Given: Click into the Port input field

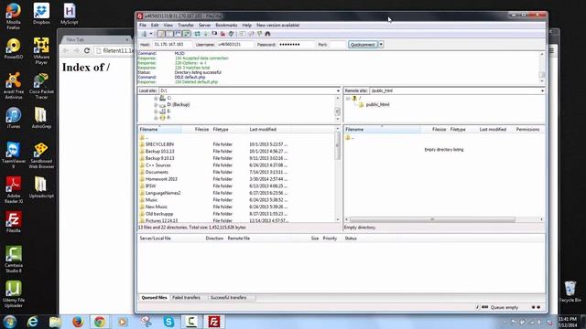Looking at the screenshot, I should point(338,45).
